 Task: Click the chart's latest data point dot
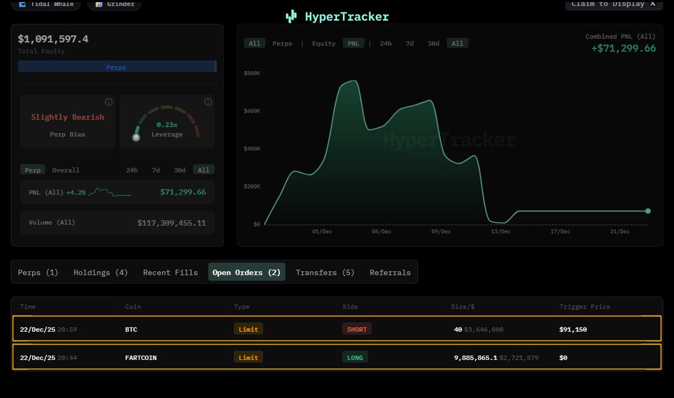[x=648, y=211]
